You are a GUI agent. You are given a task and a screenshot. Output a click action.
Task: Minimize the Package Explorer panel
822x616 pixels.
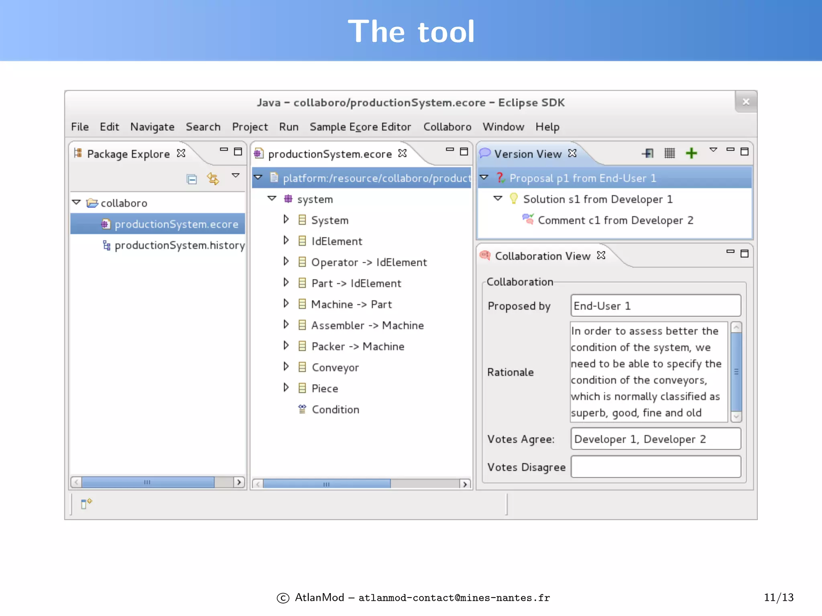click(x=224, y=150)
